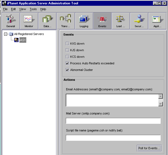Viewport: 168px width, 155px height.
Task: Click the Script file name field
Action: pyautogui.click(x=113, y=138)
